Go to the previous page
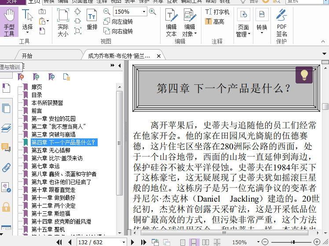This screenshot has width=329, height=246. pyautogui.click(x=70, y=242)
